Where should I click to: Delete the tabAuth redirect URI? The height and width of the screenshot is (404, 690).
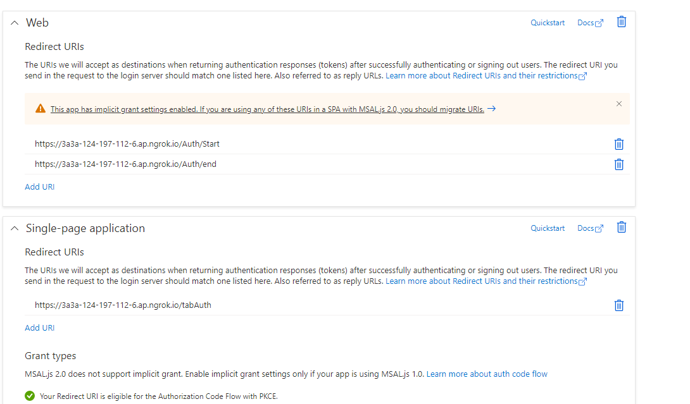618,305
